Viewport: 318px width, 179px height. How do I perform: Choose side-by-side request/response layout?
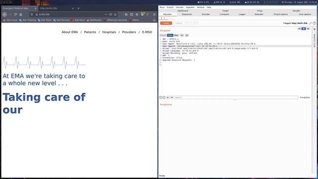click(x=299, y=29)
